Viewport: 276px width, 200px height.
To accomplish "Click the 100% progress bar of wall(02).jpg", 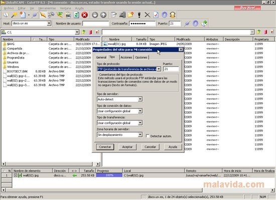I will click(109, 175).
